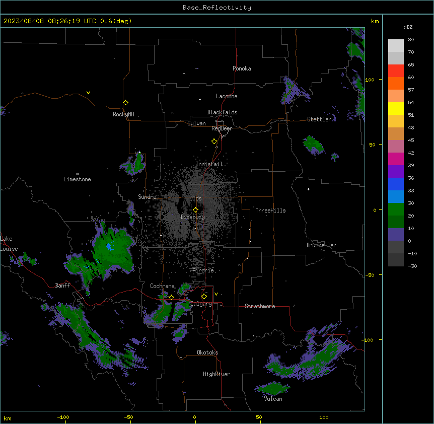Screen dimensions: 434x424
Task: Click the Blackfalds town label
Action: (222, 112)
